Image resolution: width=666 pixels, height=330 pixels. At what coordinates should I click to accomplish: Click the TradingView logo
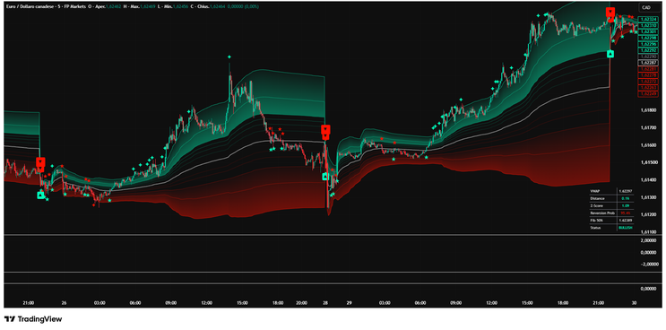point(32,319)
